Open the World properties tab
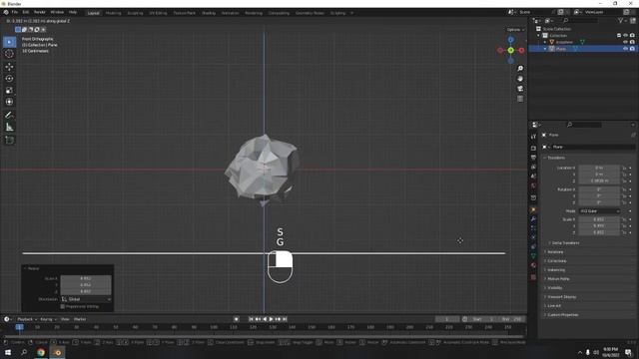The height and width of the screenshot is (359, 639). 533,186
